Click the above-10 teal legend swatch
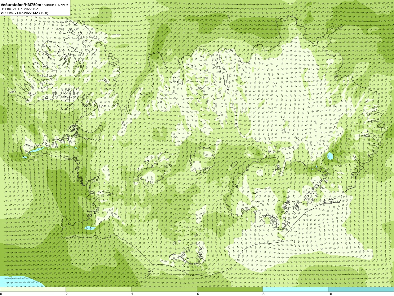The image size is (394, 296). coord(361,290)
